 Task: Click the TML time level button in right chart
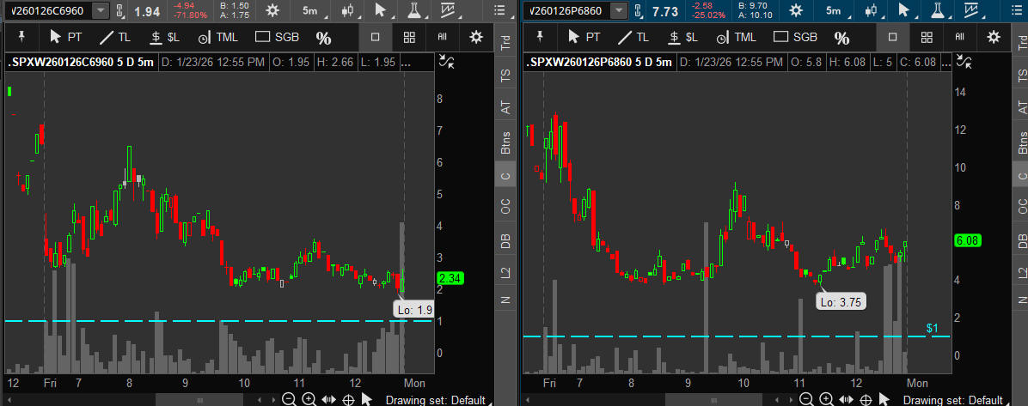735,37
